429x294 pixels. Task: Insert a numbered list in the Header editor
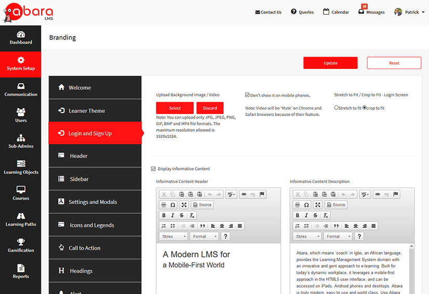click(164, 226)
